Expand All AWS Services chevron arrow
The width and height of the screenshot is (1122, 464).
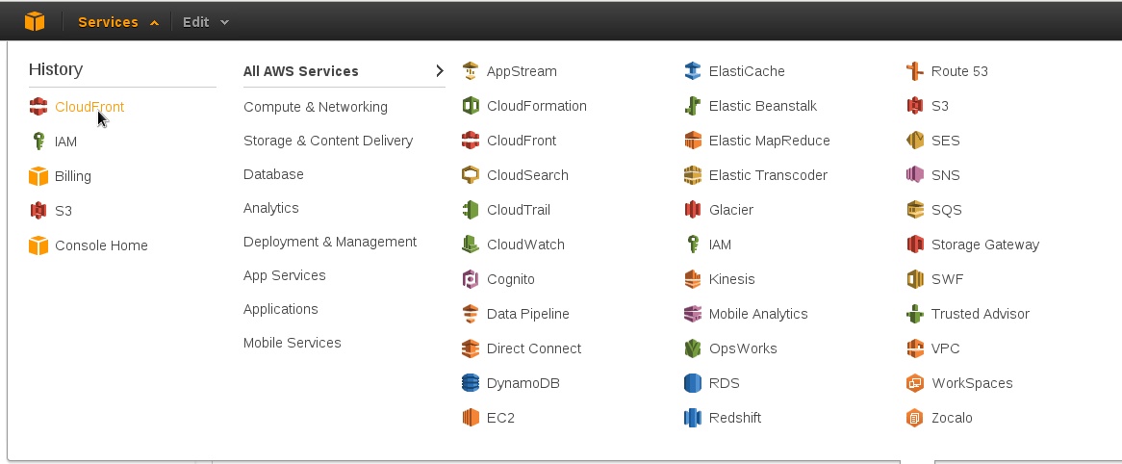click(440, 71)
